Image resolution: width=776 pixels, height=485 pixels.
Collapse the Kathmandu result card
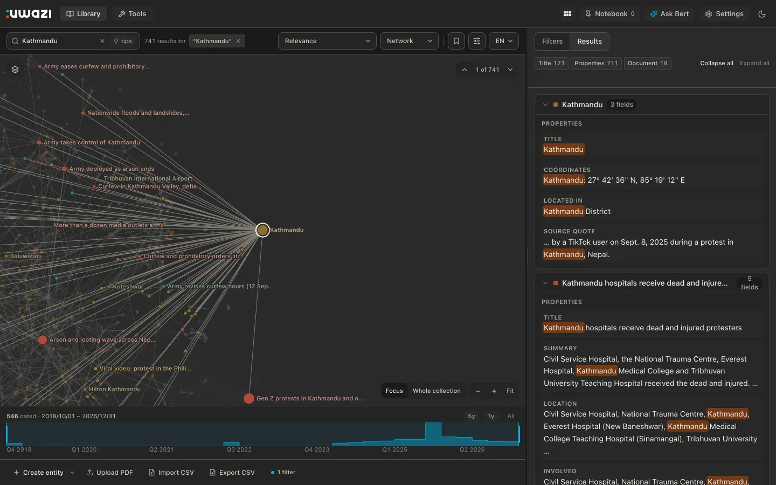(x=545, y=105)
